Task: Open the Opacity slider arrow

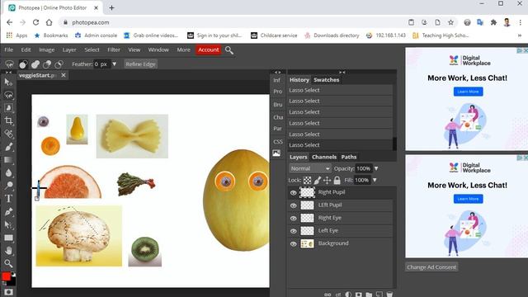Action: tap(376, 168)
